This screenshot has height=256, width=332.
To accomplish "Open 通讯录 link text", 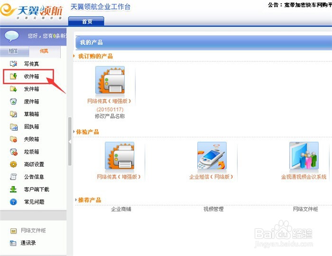I will click(x=28, y=243).
